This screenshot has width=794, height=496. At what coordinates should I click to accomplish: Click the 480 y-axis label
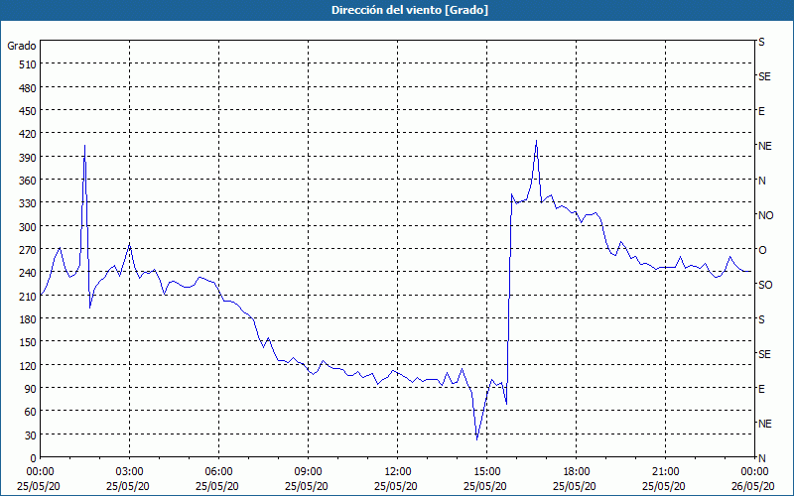point(28,88)
